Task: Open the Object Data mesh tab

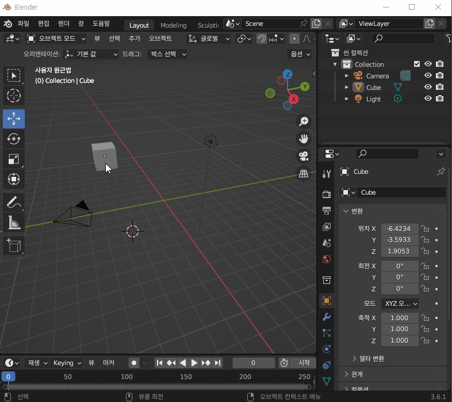Action: click(327, 381)
